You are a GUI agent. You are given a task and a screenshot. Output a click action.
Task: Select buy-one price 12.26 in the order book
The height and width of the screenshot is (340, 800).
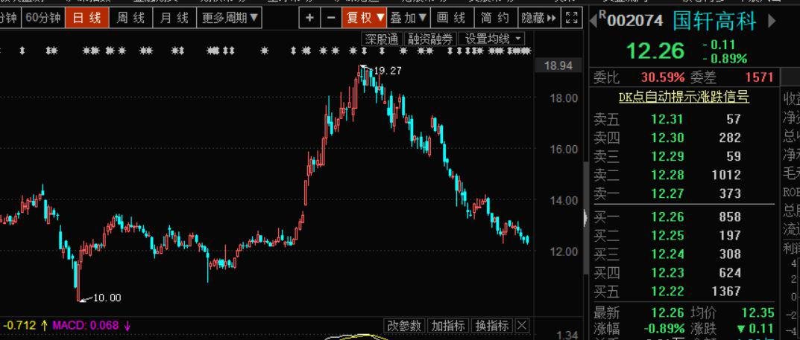click(667, 216)
